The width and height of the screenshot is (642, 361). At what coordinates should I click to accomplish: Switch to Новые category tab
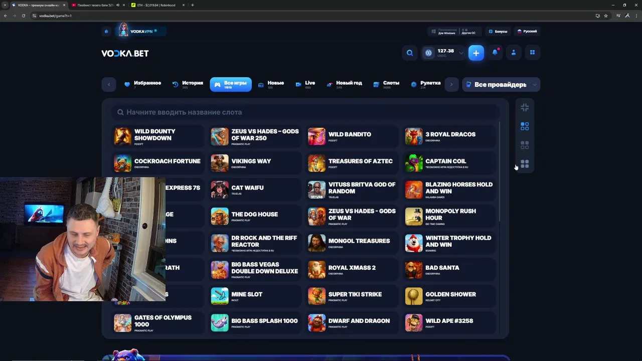tap(271, 84)
